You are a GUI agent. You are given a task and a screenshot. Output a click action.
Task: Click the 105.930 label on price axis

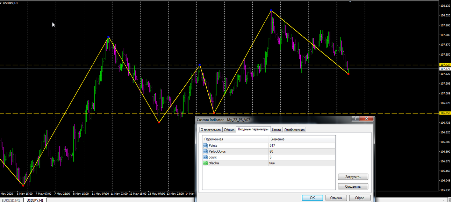(x=445, y=190)
